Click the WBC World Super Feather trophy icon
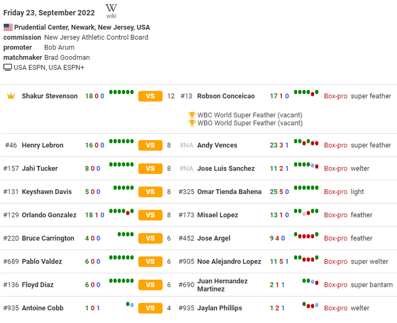Image resolution: width=397 pixels, height=323 pixels. [x=191, y=115]
